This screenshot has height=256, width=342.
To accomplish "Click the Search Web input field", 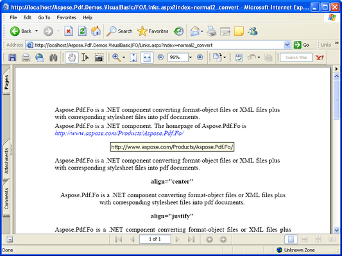I will [x=296, y=58].
